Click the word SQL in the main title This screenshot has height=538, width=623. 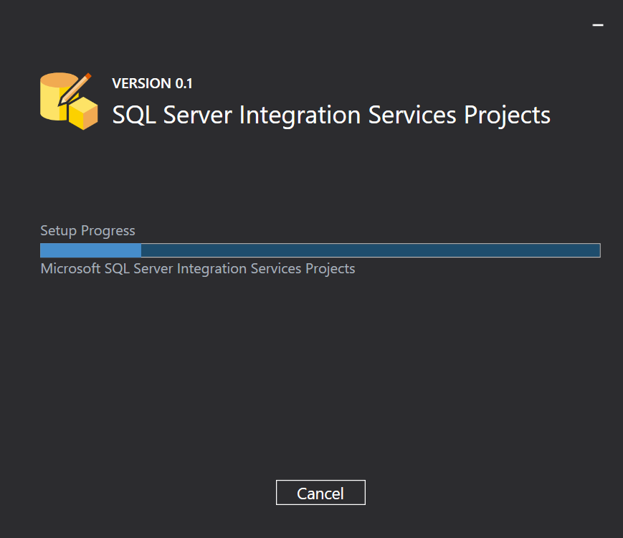134,115
